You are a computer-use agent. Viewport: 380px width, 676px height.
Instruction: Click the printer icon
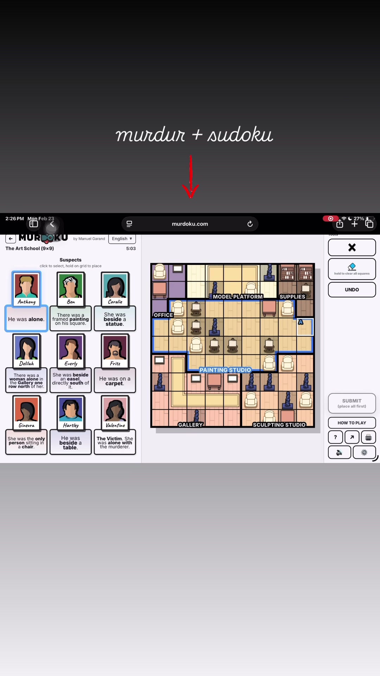[368, 437]
